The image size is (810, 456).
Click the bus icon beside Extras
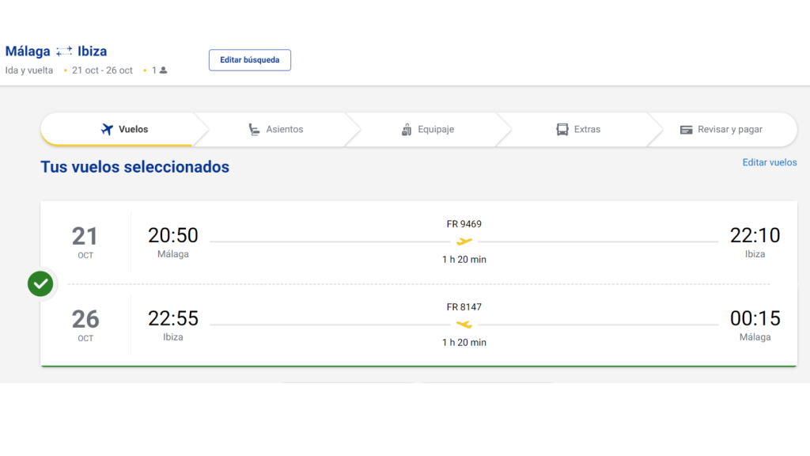(x=562, y=129)
